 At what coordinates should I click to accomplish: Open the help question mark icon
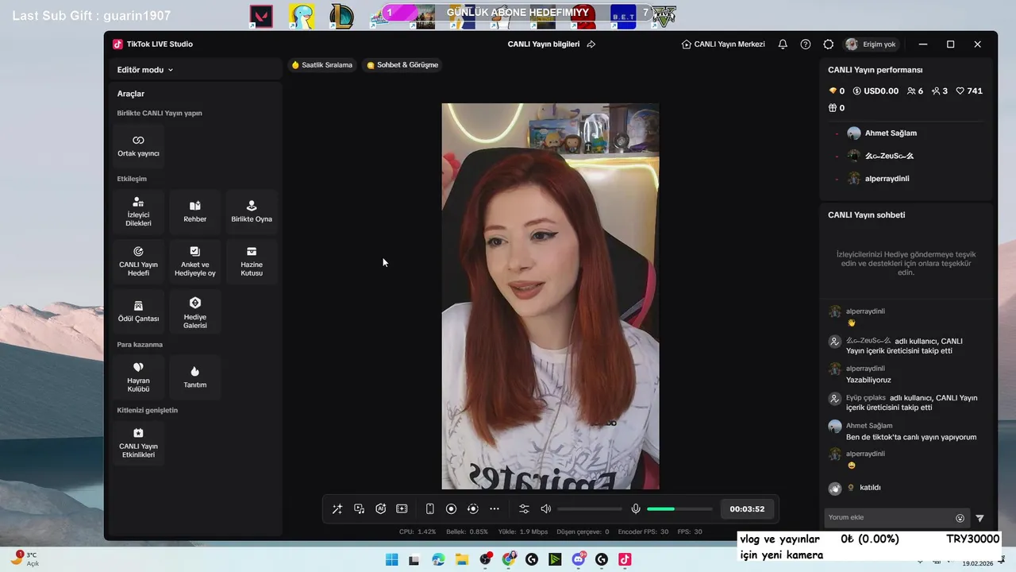coord(806,44)
